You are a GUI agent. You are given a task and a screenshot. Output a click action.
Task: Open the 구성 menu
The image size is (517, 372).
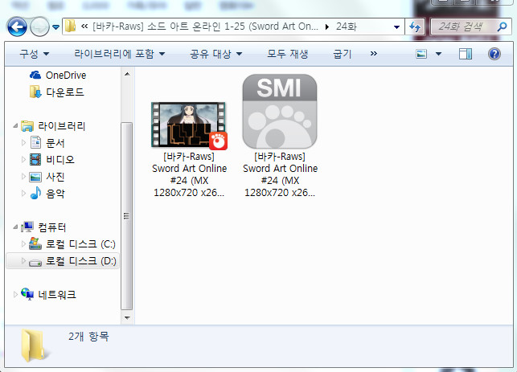click(35, 54)
